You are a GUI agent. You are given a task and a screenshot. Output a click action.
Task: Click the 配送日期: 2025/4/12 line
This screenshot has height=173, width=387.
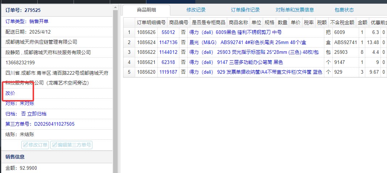(x=28, y=32)
